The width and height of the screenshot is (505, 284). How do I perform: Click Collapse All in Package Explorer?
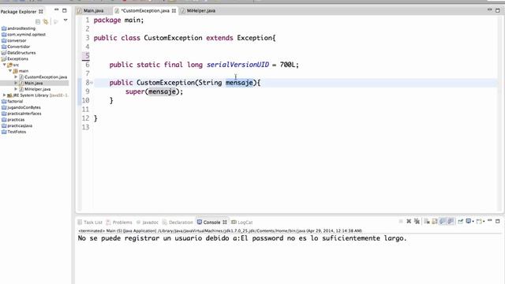pyautogui.click(x=38, y=21)
